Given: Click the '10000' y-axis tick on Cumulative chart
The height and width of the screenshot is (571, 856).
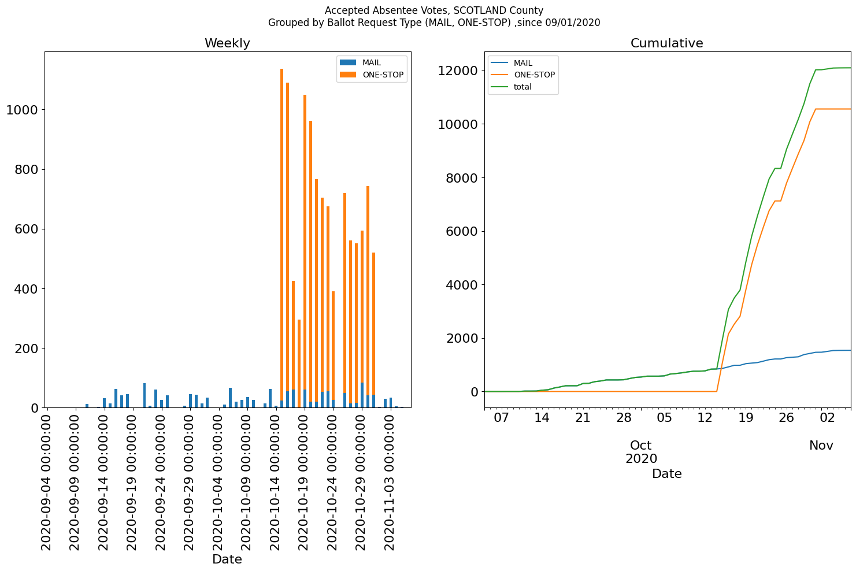Looking at the screenshot, I should [x=458, y=124].
